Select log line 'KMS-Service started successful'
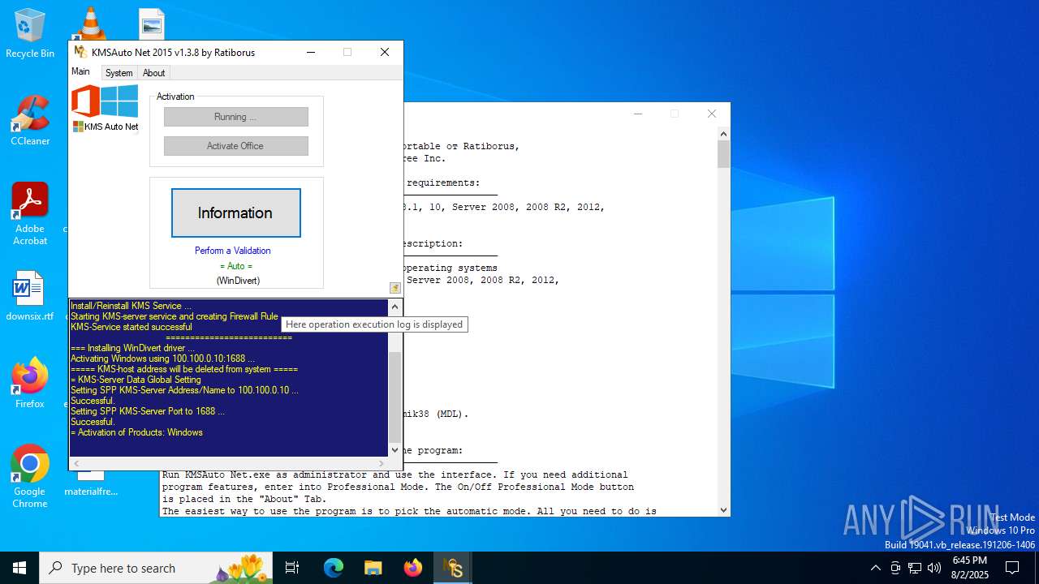 (x=131, y=327)
